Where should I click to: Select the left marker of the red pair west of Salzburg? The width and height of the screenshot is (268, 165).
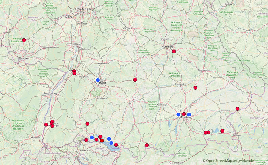tap(205, 133)
